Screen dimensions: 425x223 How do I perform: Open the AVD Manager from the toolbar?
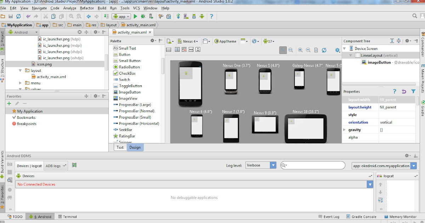pyautogui.click(x=186, y=16)
